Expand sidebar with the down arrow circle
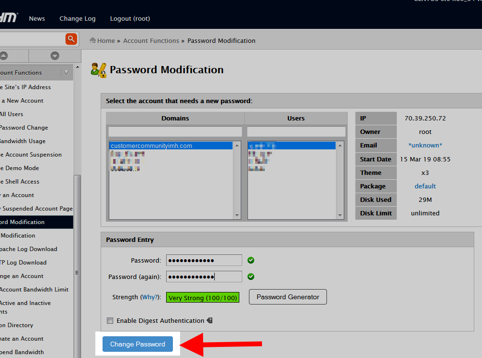482x358 pixels. (x=55, y=56)
